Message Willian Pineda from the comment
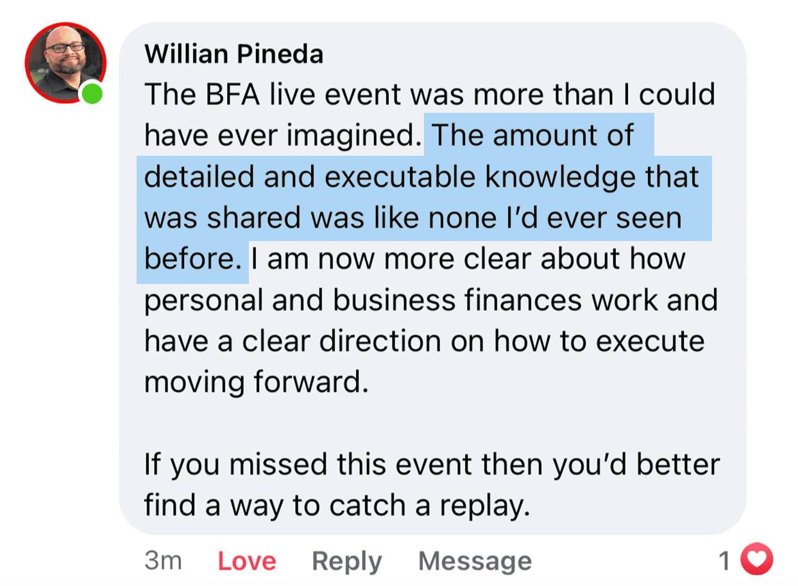The width and height of the screenshot is (798, 586). [x=475, y=561]
